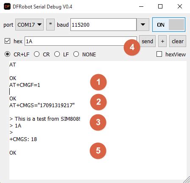Click the orange step 5 marker
The height and width of the screenshot is (183, 190).
pos(98,151)
